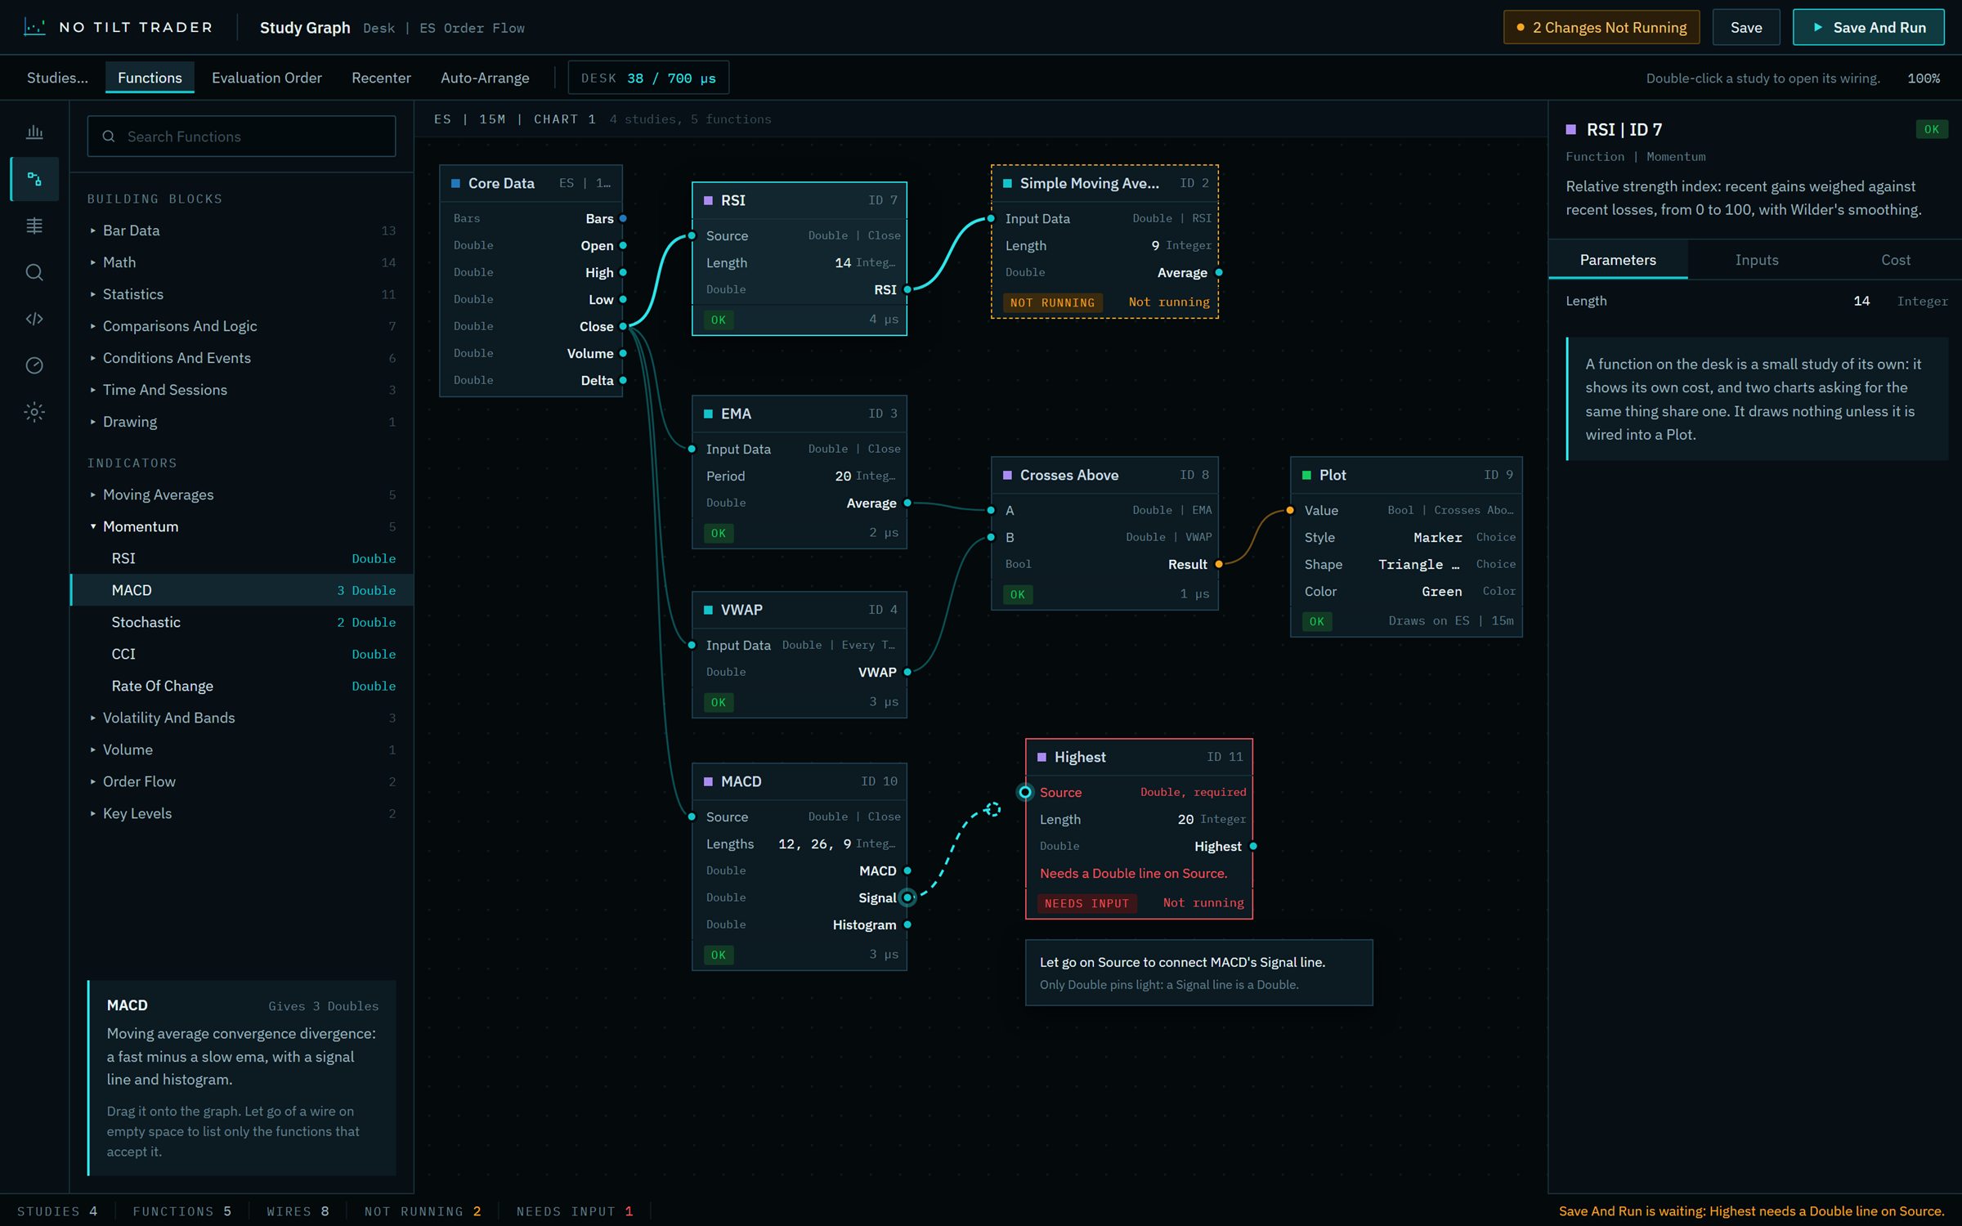
Task: Select Rate Of Change in the indicators list
Action: coord(242,686)
